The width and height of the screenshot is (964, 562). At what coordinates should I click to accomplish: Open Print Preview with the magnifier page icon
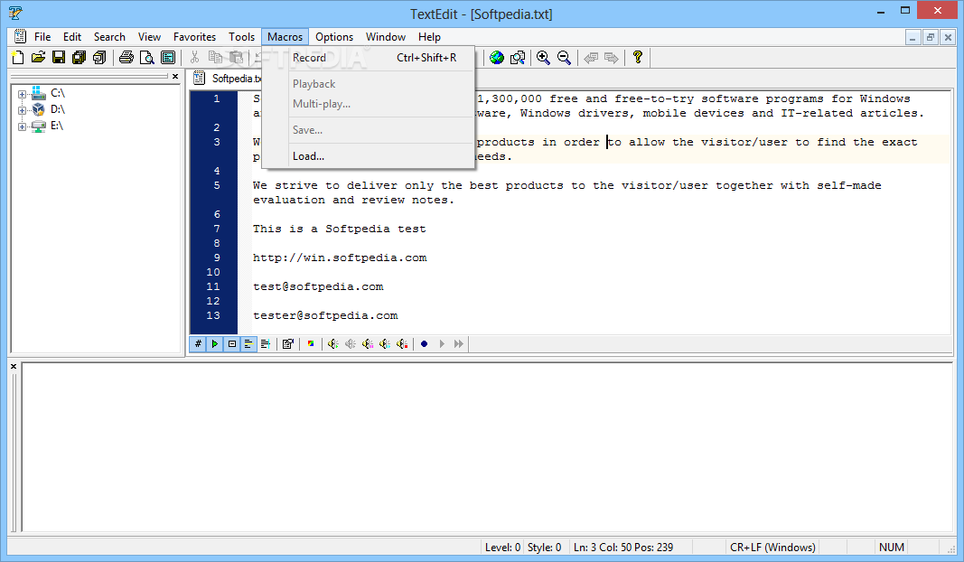pyautogui.click(x=147, y=58)
